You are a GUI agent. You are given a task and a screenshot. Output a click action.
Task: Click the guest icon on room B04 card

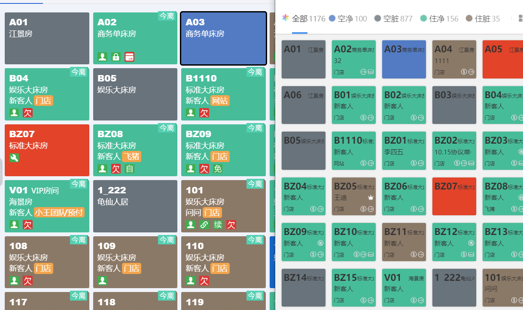click(x=14, y=113)
